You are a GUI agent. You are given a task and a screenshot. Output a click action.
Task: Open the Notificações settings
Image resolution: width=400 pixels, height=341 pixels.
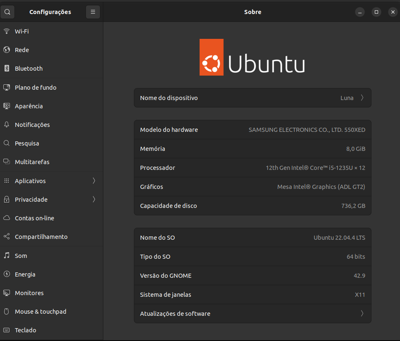[52, 124]
